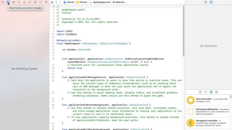Click UIResponder in class declaration
The image size is (232, 130).
click(x=90, y=43)
